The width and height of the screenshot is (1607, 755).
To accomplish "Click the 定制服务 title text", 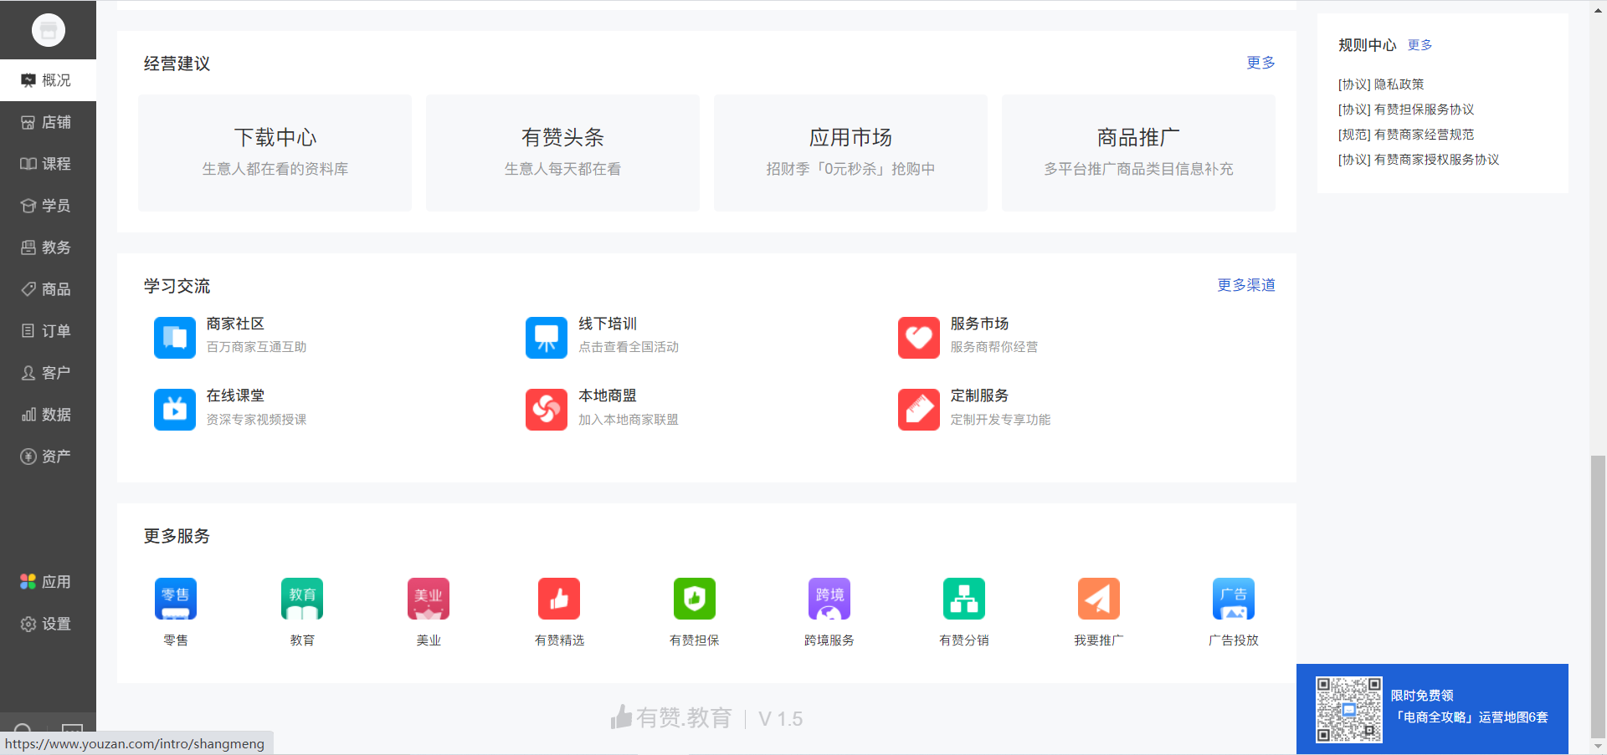I will (x=979, y=395).
